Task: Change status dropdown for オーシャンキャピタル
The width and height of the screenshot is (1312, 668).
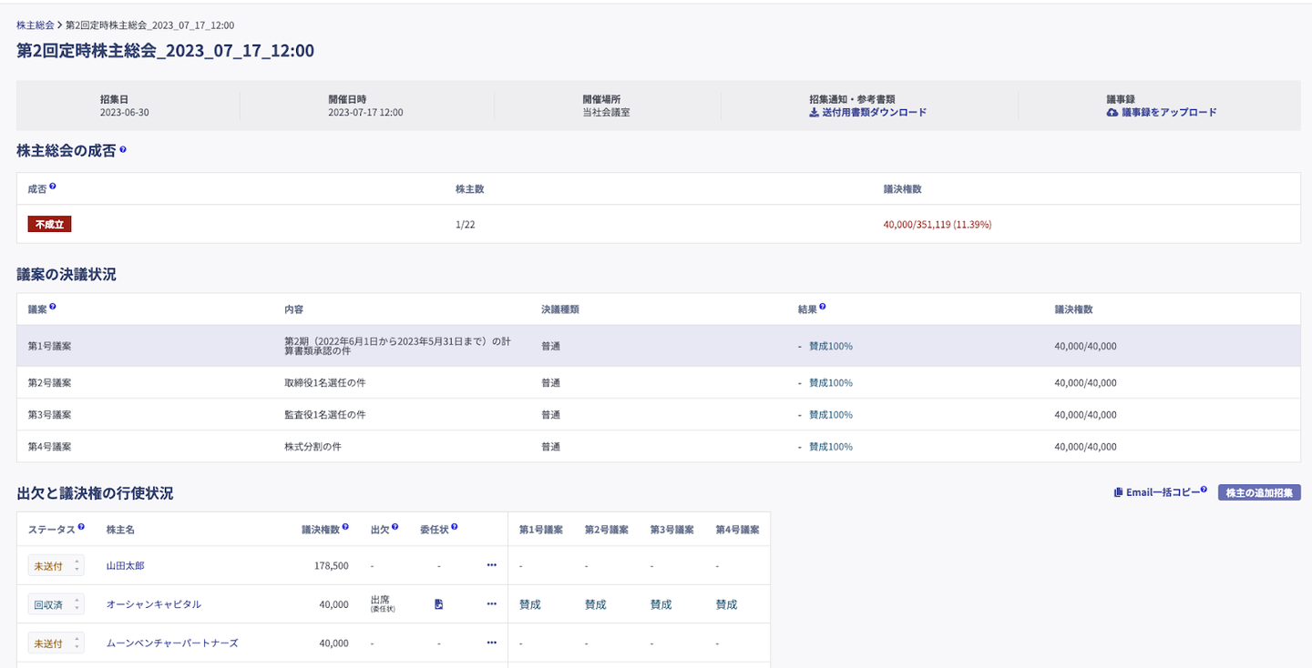Action: coord(56,604)
